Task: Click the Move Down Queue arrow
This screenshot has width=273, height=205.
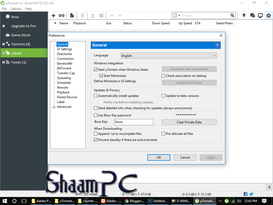Action: point(120,15)
